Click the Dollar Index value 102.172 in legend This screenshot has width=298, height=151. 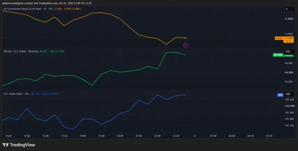coord(35,94)
